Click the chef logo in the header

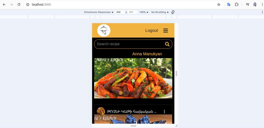(104, 30)
